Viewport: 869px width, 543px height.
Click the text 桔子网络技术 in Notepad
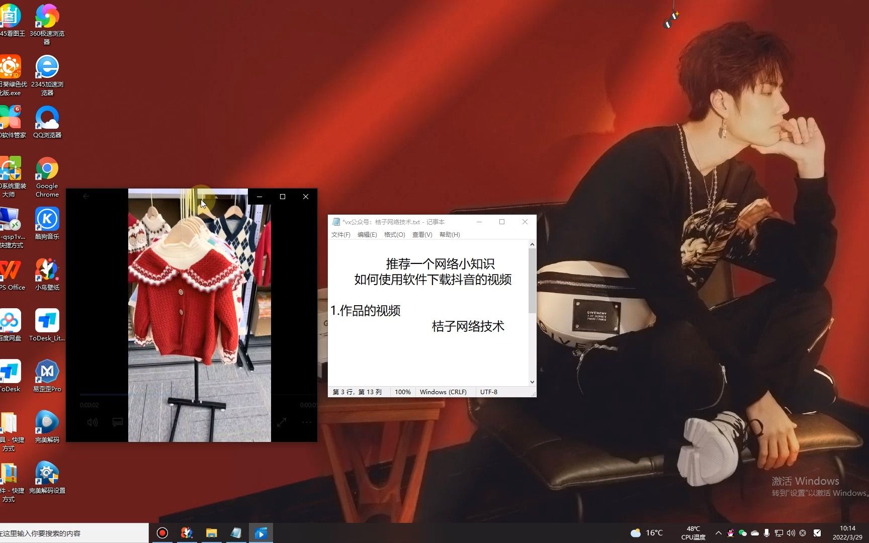point(468,326)
